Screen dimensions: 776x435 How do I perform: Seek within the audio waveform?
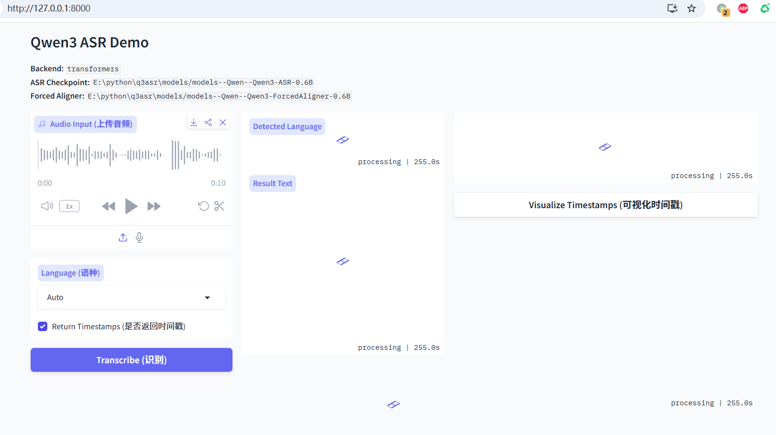click(x=130, y=155)
